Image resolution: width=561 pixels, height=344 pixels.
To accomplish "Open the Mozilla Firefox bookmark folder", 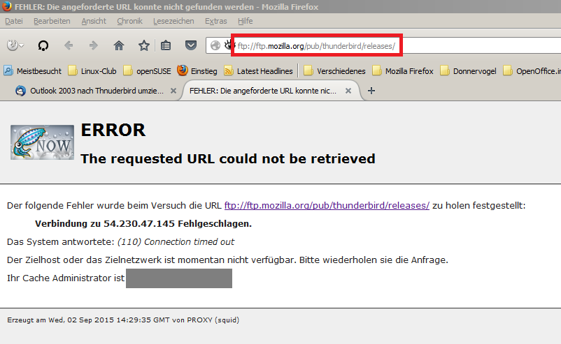I will pyautogui.click(x=402, y=71).
